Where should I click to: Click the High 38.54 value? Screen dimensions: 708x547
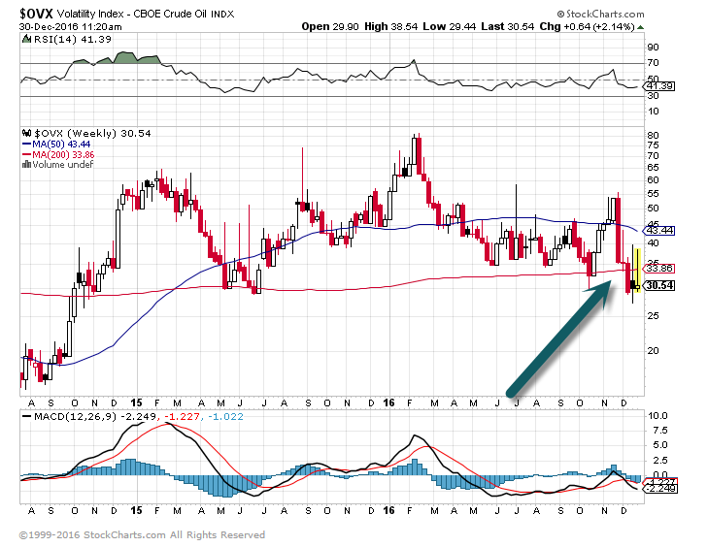(x=391, y=26)
